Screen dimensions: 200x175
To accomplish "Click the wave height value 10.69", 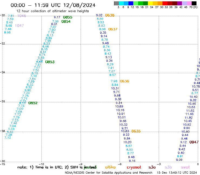I will point(119,106).
